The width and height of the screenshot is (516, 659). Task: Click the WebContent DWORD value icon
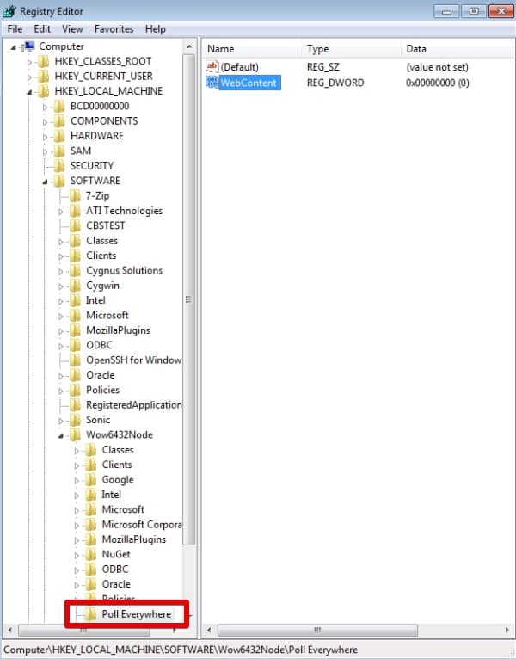[212, 83]
